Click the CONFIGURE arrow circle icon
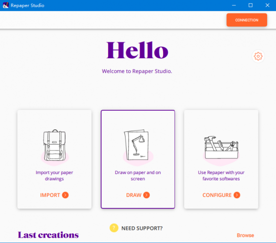The image size is (276, 243). [x=237, y=195]
